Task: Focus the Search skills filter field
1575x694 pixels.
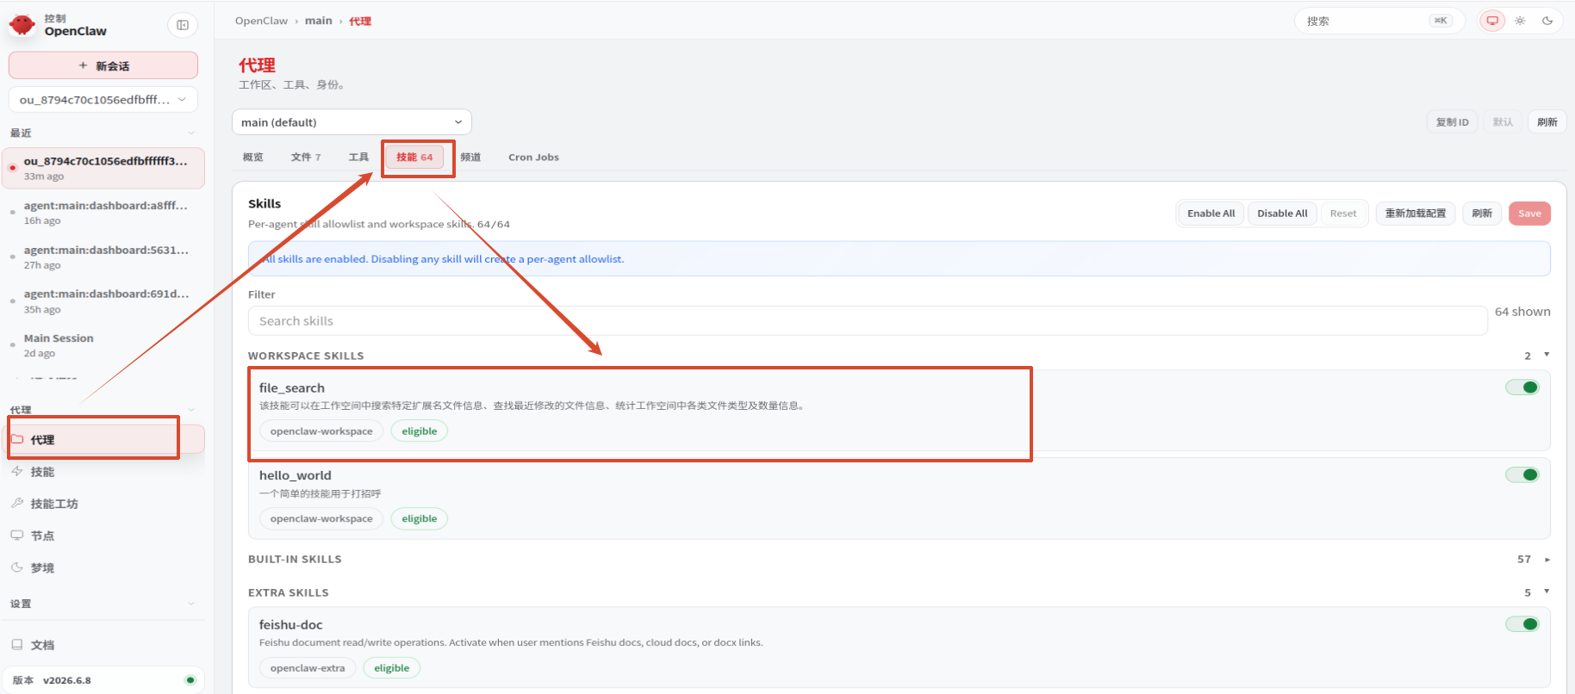Action: [x=868, y=321]
